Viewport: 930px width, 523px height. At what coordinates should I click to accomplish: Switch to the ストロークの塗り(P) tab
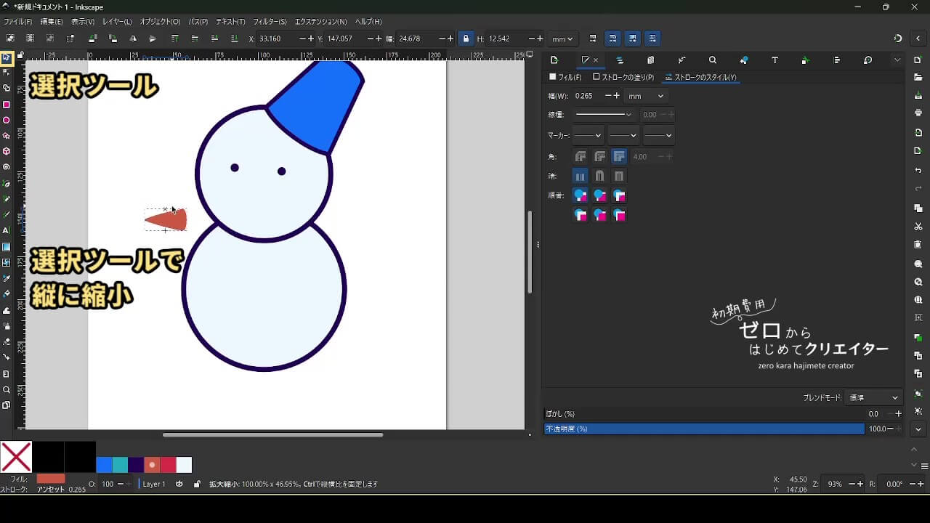[x=623, y=77]
